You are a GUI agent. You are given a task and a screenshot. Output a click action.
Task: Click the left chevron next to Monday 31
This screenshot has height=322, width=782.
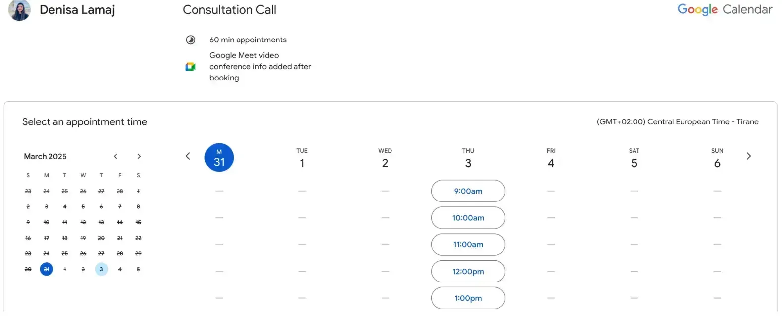tap(188, 156)
